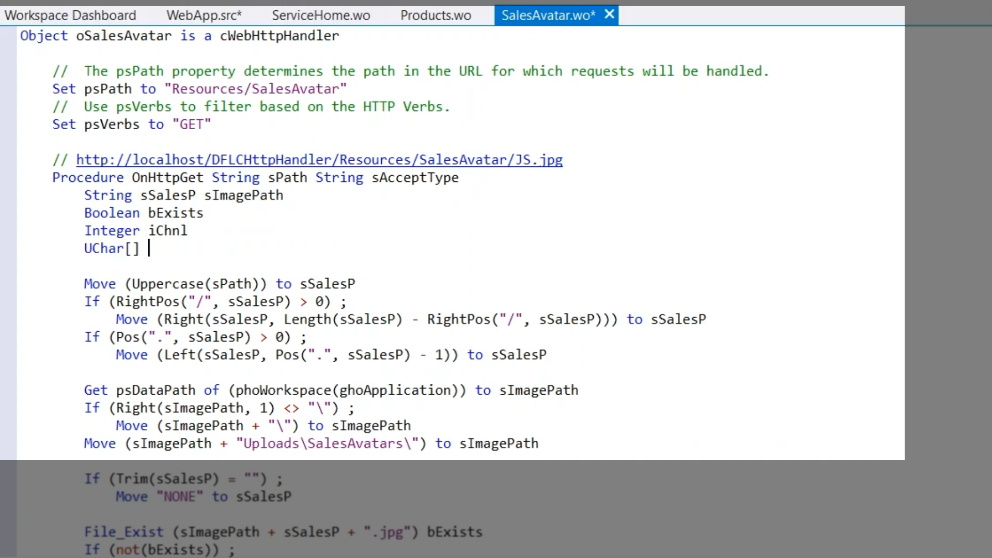The image size is (992, 558).
Task: Click psDataPath in the Get statement
Action: click(x=156, y=391)
